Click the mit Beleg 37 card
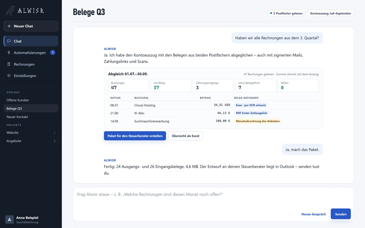 pyautogui.click(x=171, y=85)
